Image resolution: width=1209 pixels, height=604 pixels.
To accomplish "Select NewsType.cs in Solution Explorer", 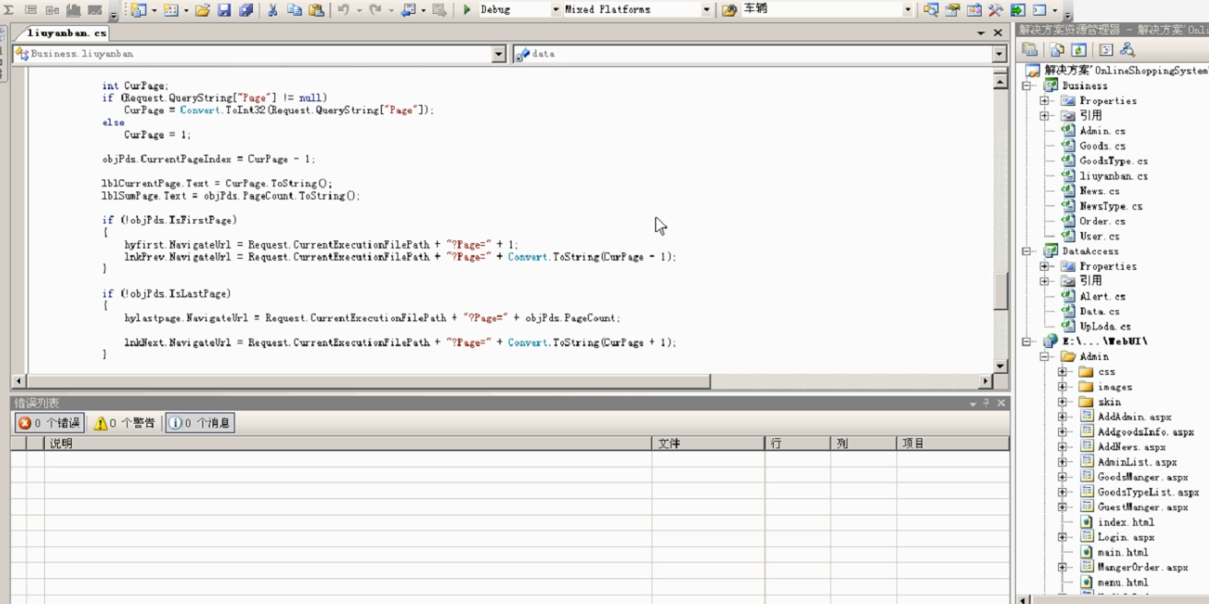I will tap(1111, 206).
